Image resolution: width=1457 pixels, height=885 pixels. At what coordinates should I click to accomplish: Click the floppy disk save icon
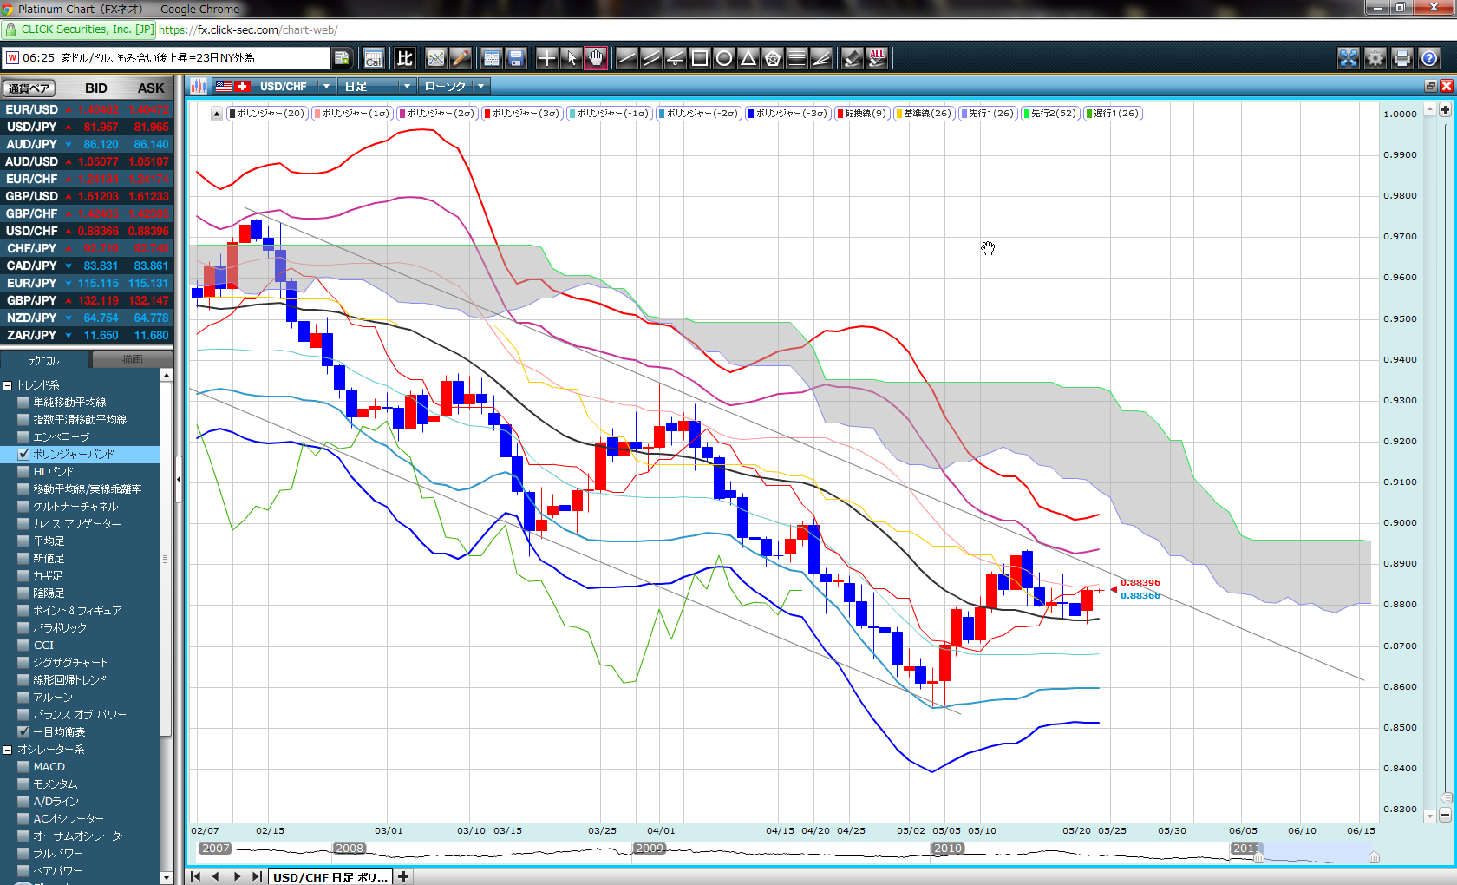click(516, 58)
